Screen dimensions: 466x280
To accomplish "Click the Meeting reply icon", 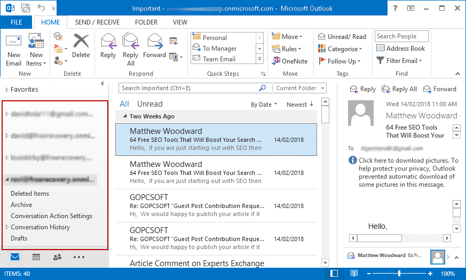I will pos(173,41).
